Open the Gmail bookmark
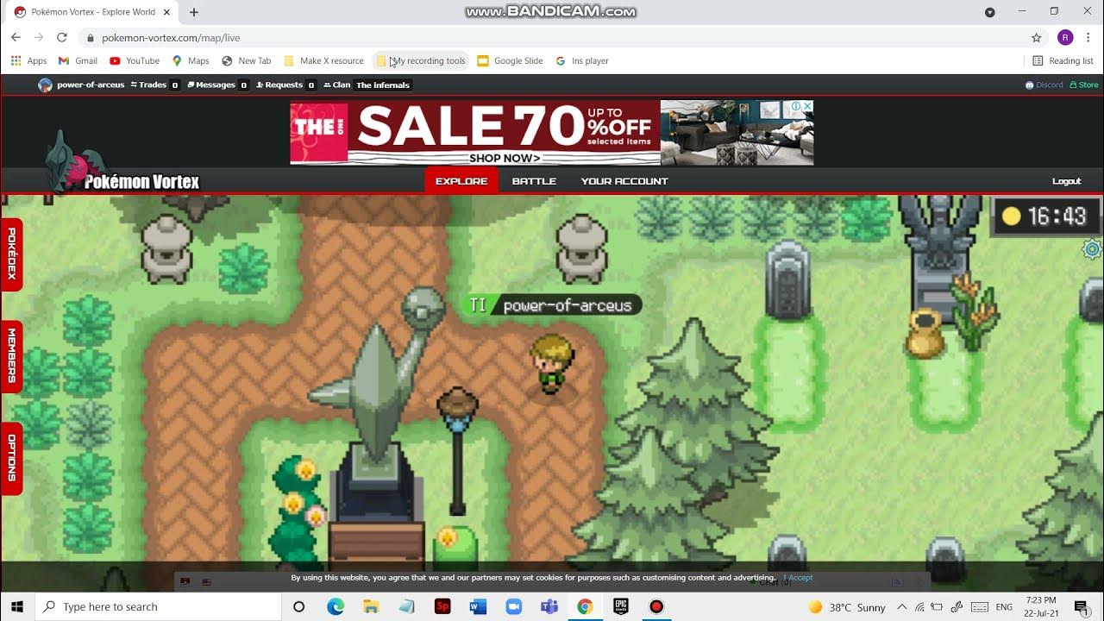The height and width of the screenshot is (621, 1104). (78, 61)
